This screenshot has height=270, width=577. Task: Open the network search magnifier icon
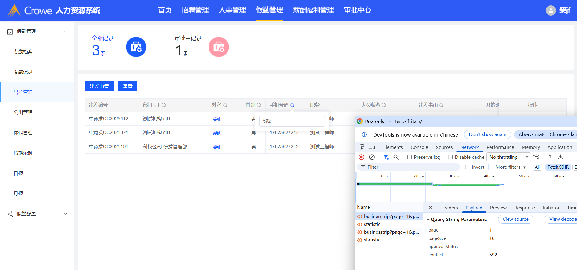point(396,157)
